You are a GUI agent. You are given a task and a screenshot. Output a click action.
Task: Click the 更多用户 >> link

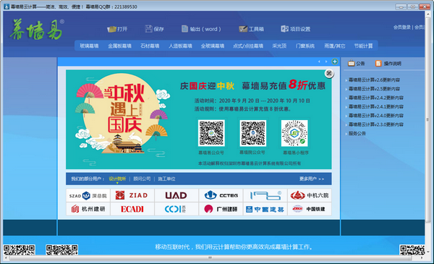(312, 179)
